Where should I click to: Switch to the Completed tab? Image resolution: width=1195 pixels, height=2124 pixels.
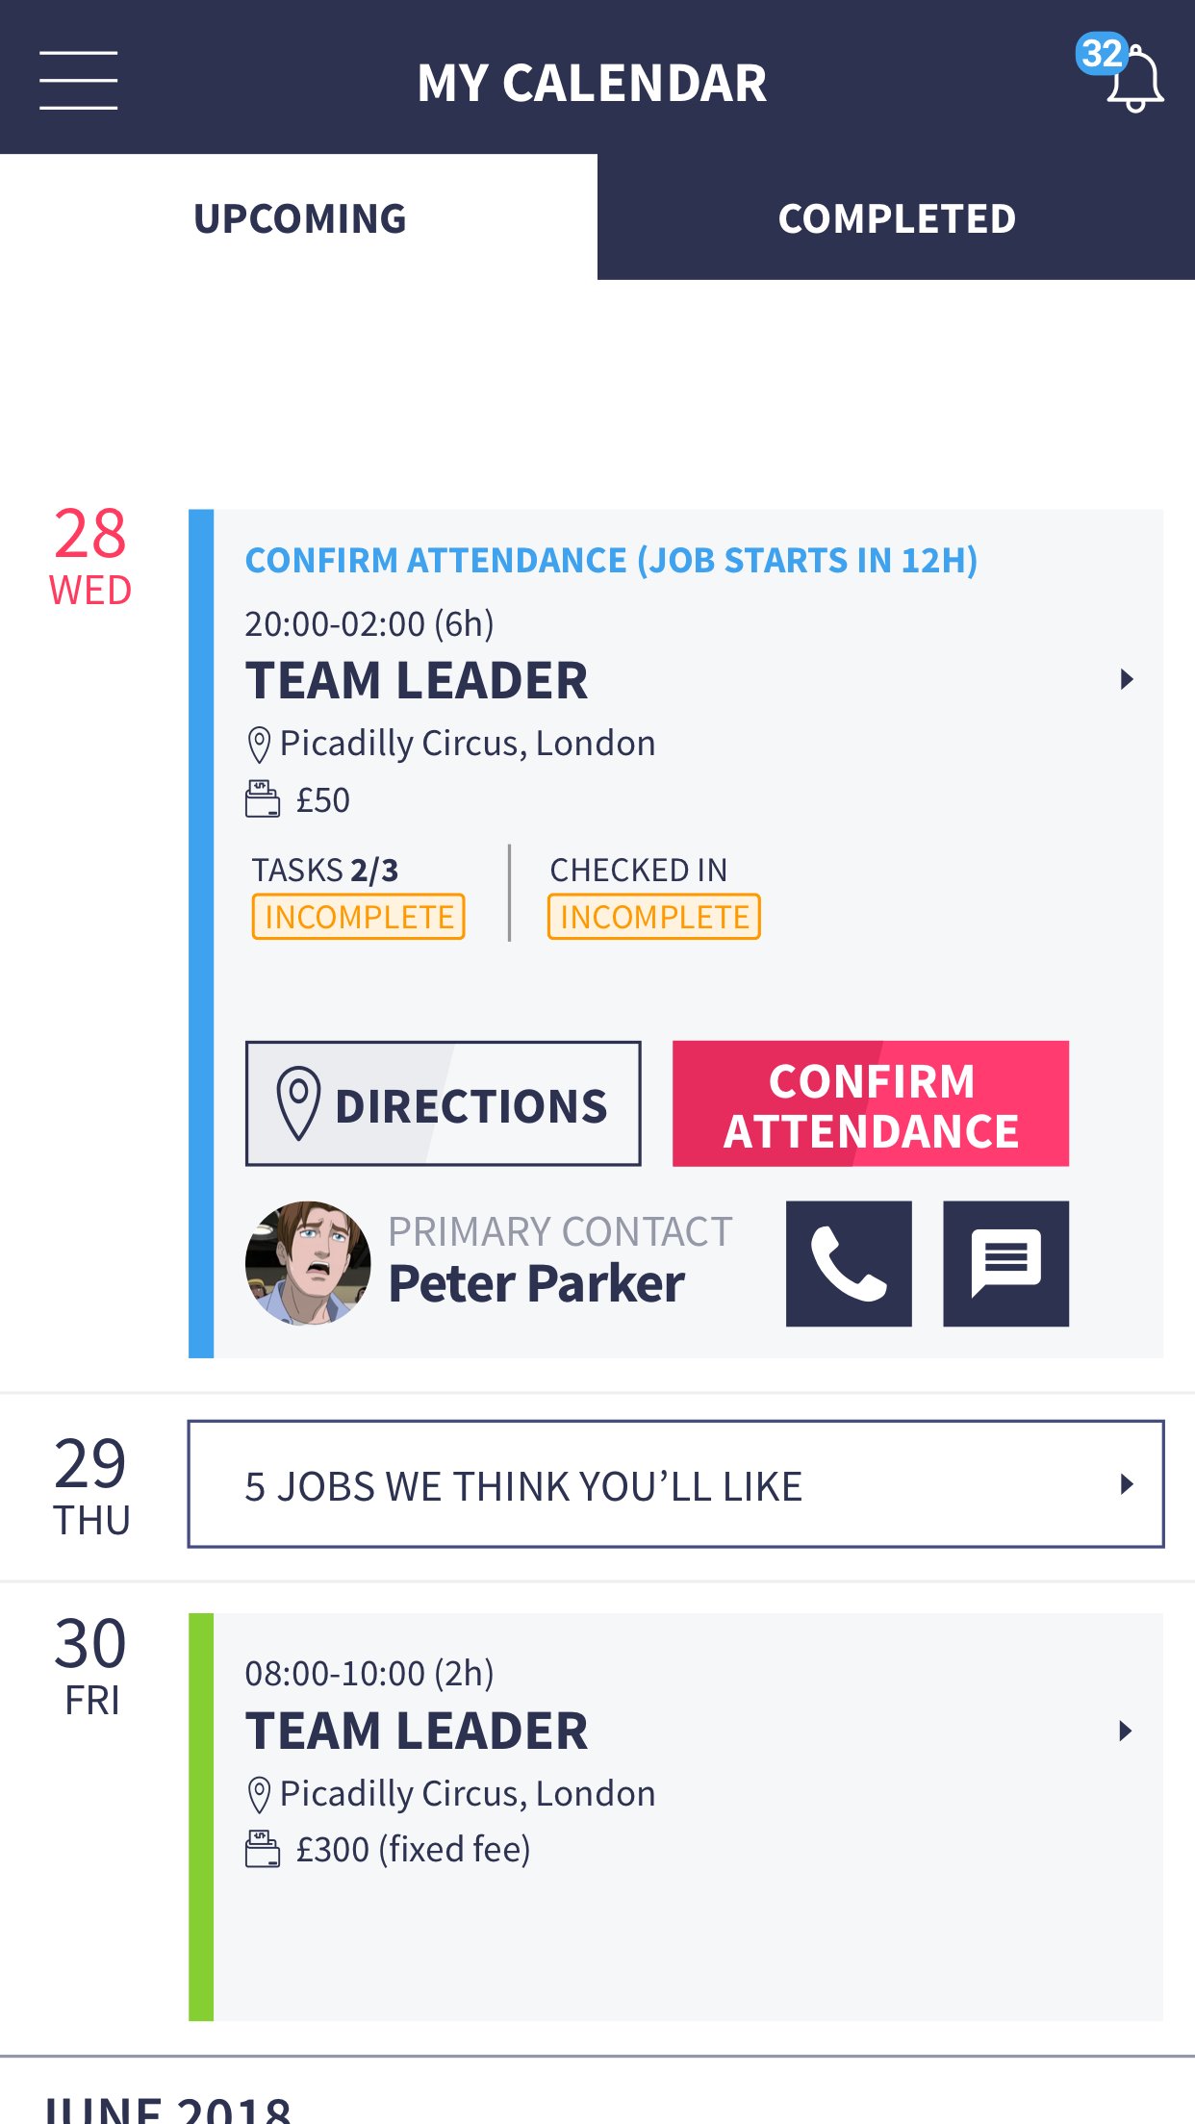click(896, 218)
